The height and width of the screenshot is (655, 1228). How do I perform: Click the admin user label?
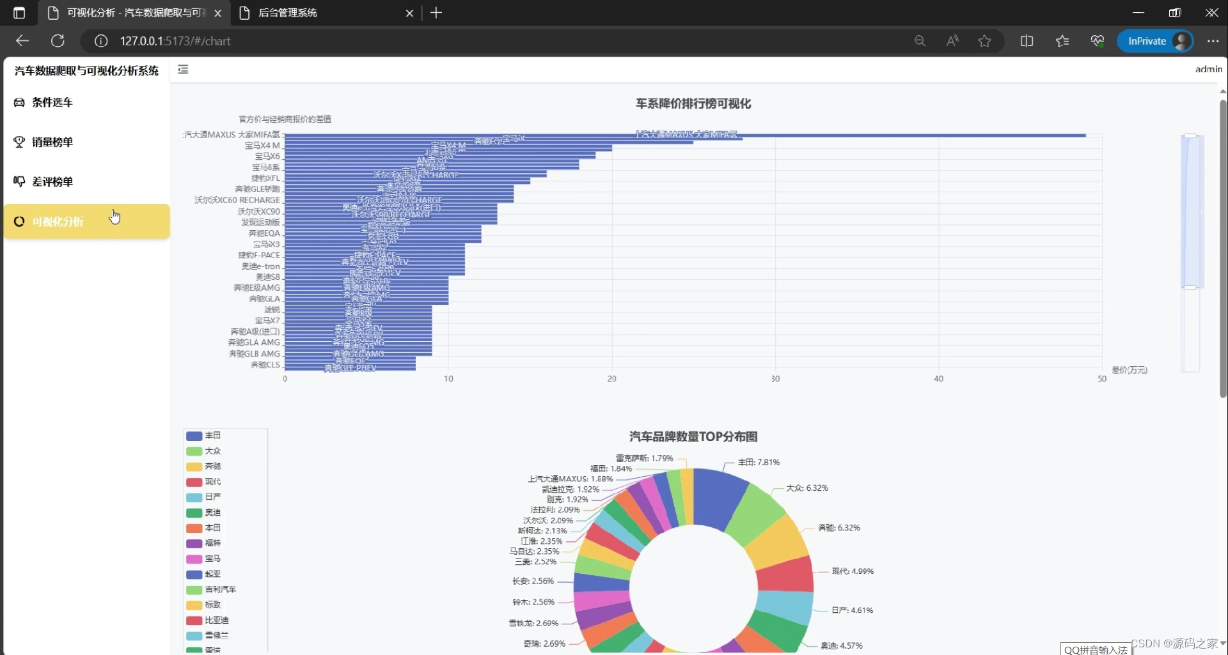point(1208,69)
